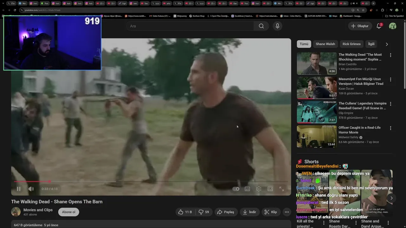This screenshot has width=406, height=228.
Task: Open options menu for the Officer Caught video
Action: [390, 128]
